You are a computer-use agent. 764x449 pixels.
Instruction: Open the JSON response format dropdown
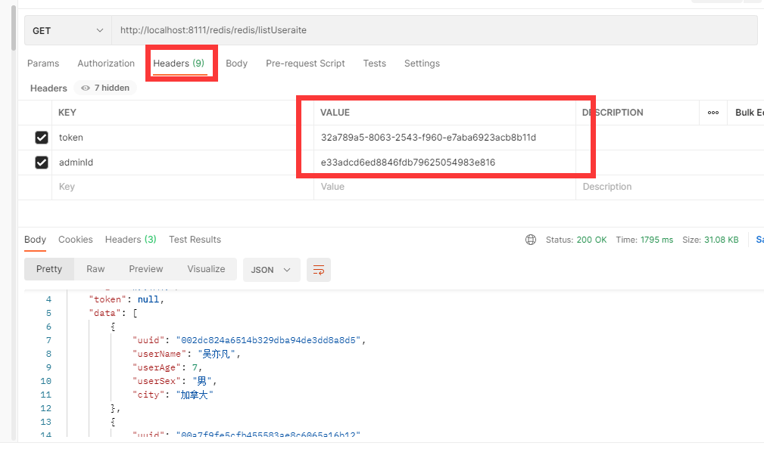pos(271,269)
